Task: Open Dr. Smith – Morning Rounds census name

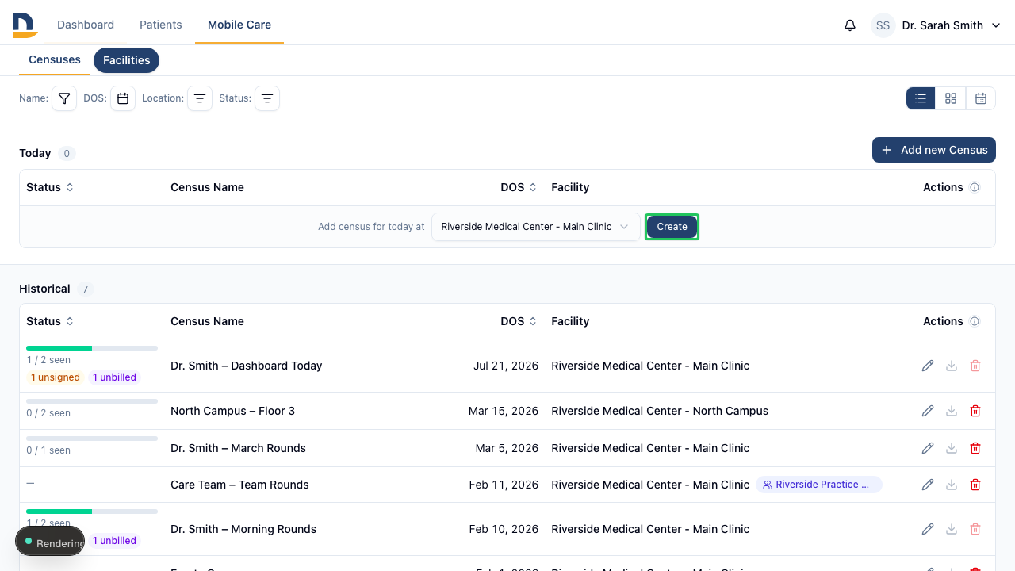Action: click(243, 529)
